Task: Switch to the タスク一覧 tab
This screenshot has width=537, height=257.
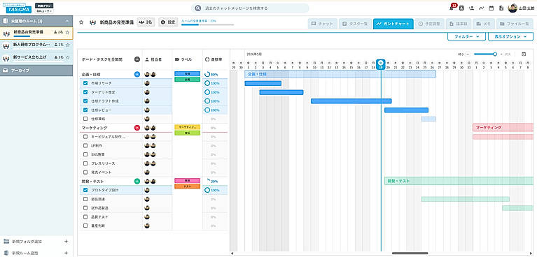Action: [355, 24]
